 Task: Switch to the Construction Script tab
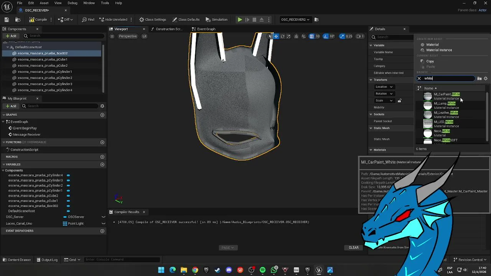tap(166, 29)
